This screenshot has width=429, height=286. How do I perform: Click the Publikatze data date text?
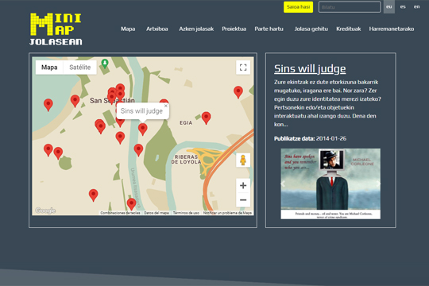(311, 138)
